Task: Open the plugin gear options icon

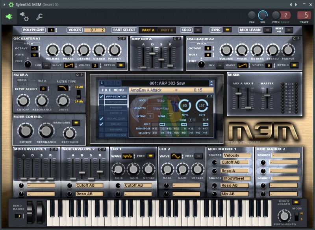Action: [11, 4]
